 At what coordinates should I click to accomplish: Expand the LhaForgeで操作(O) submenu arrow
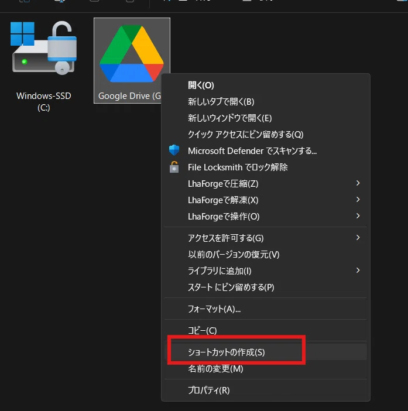click(x=358, y=216)
